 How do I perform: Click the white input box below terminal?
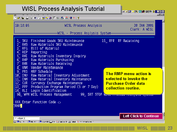27,118
